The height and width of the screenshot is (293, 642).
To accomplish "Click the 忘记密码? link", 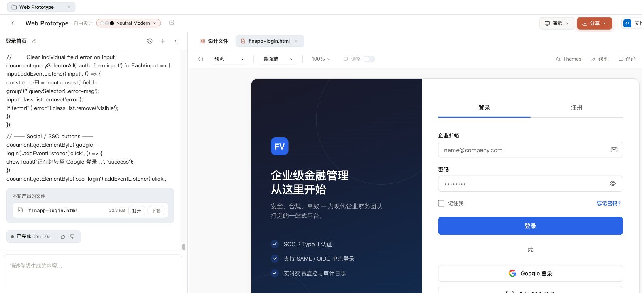I will click(608, 203).
